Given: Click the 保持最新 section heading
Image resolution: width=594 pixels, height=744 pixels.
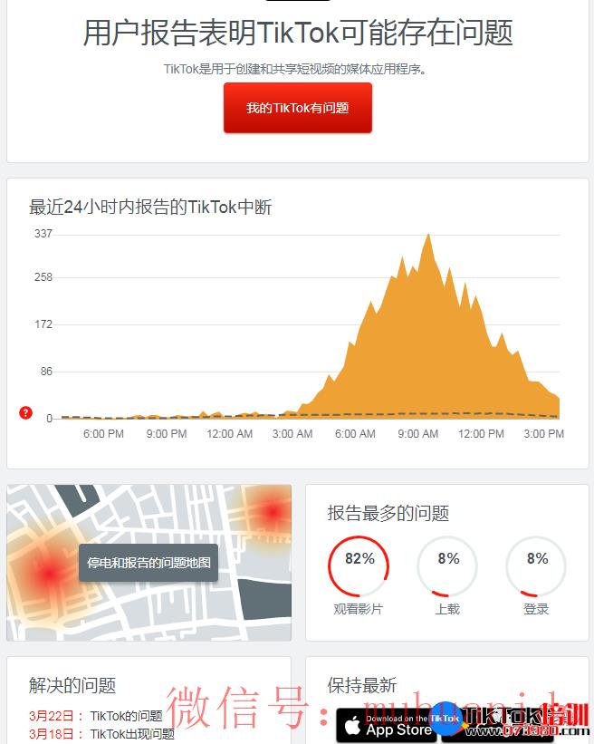Looking at the screenshot, I should (361, 686).
